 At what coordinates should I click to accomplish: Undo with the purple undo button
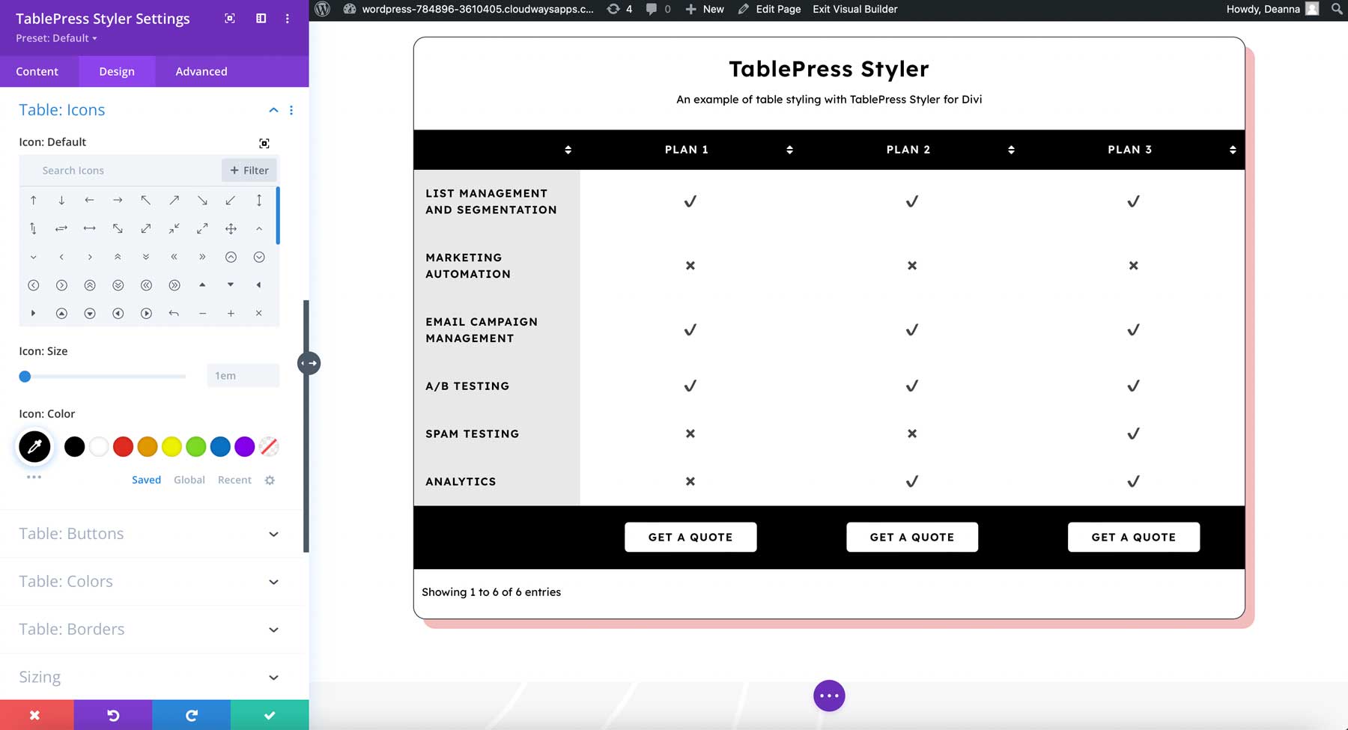click(x=113, y=715)
